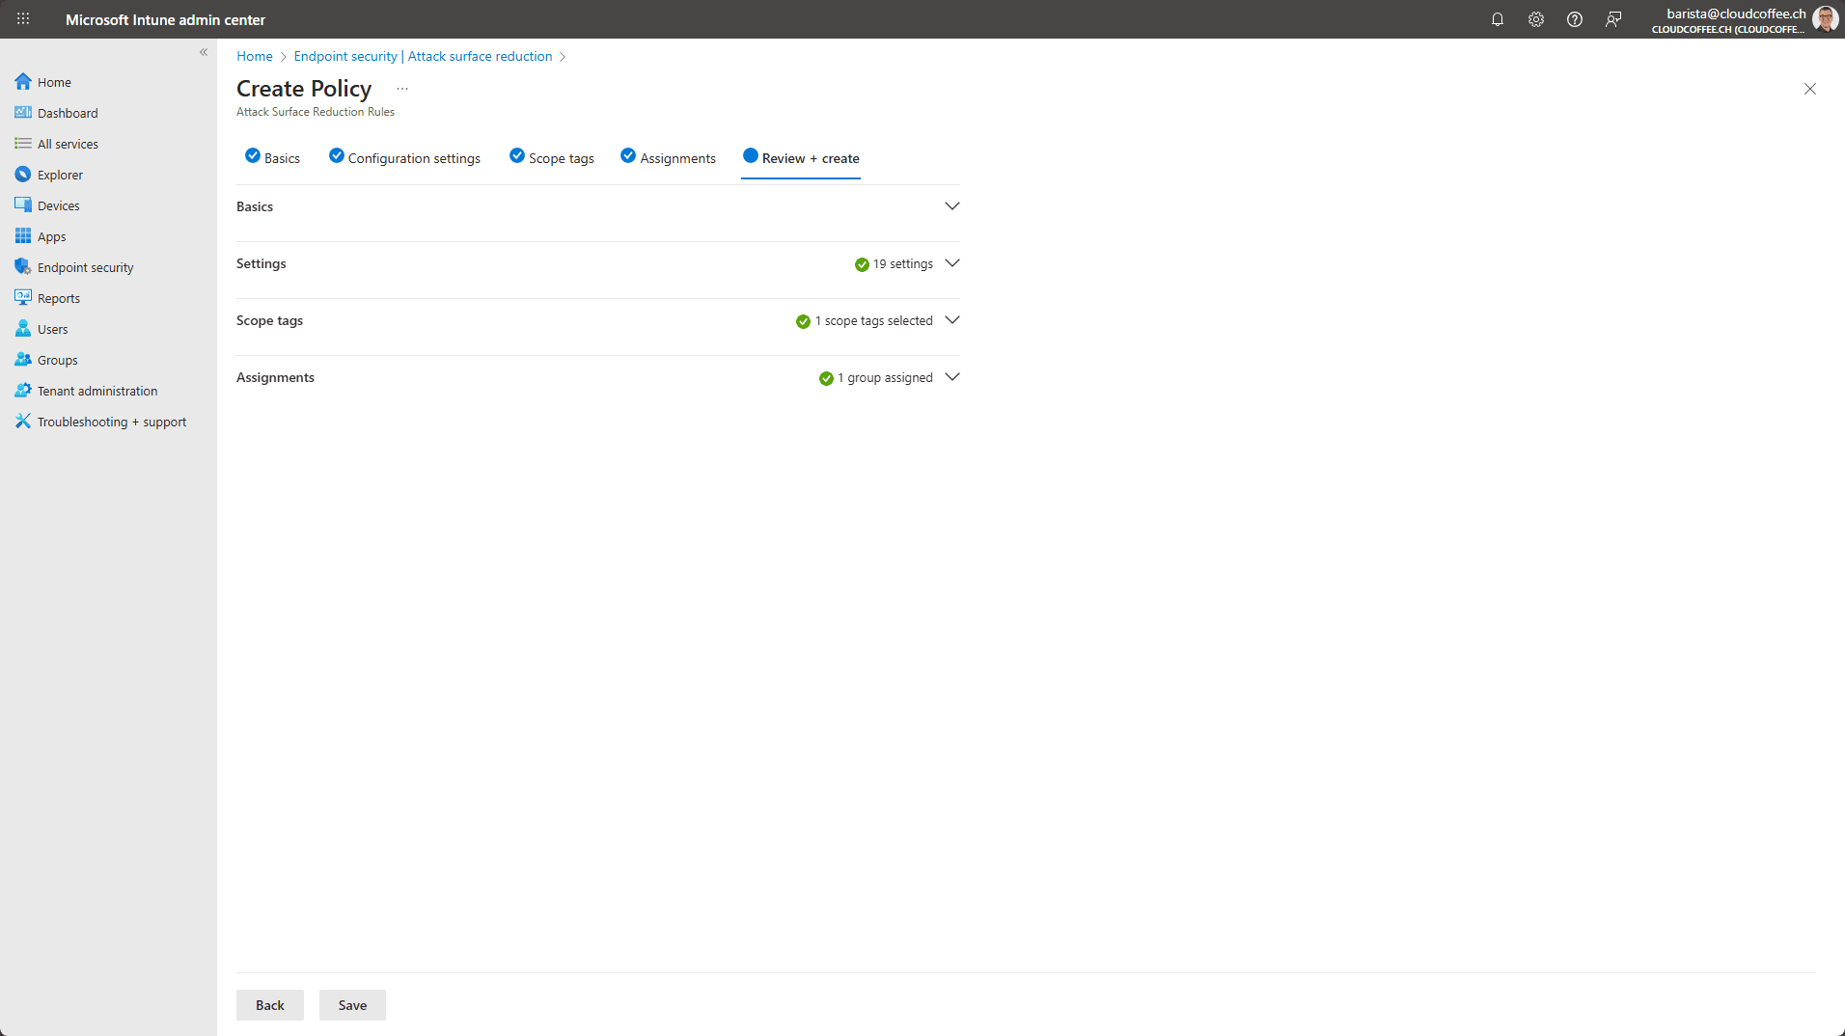Open the app launcher waffle icon
The image size is (1845, 1036).
coord(23,19)
